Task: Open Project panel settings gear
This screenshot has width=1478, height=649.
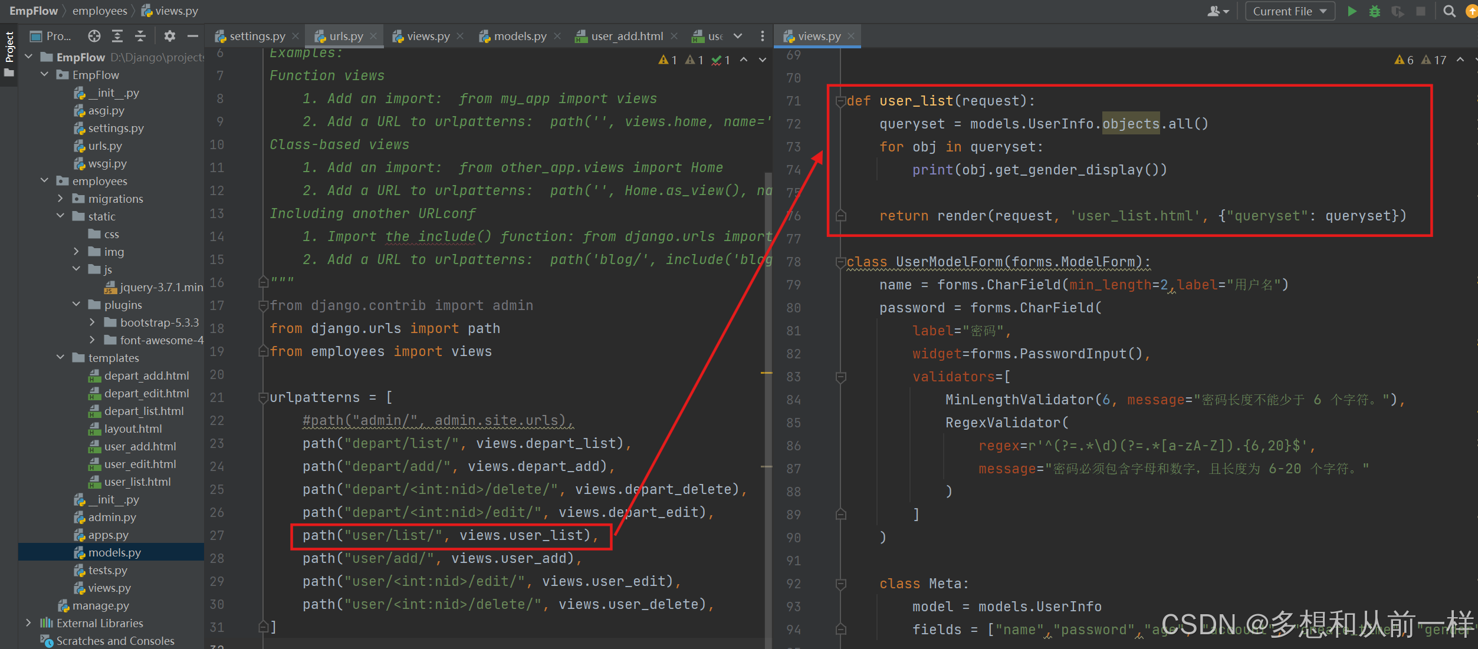Action: click(x=170, y=36)
